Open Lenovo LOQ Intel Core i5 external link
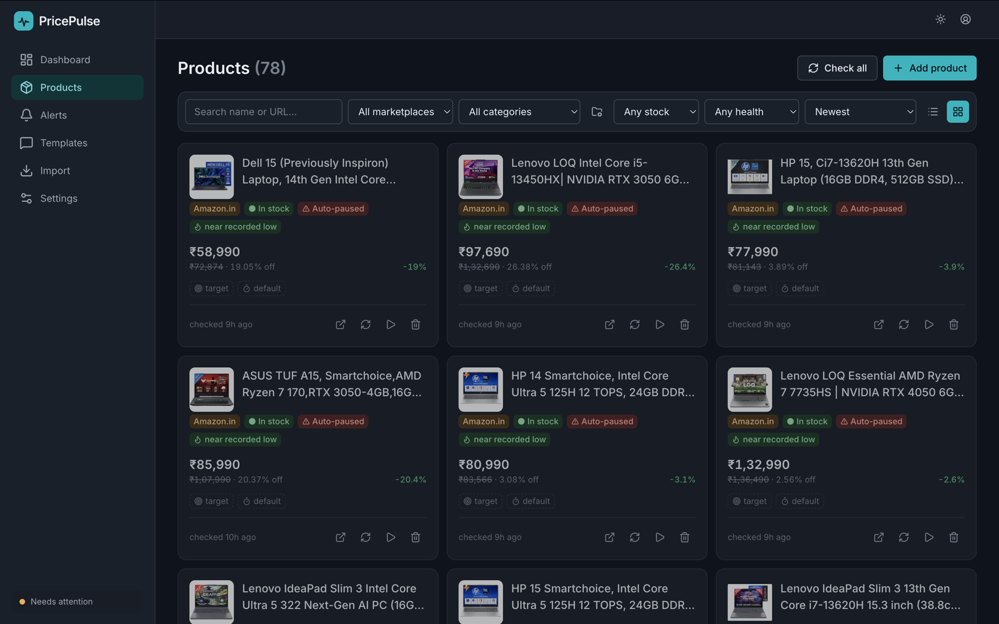The image size is (999, 624). tap(610, 324)
